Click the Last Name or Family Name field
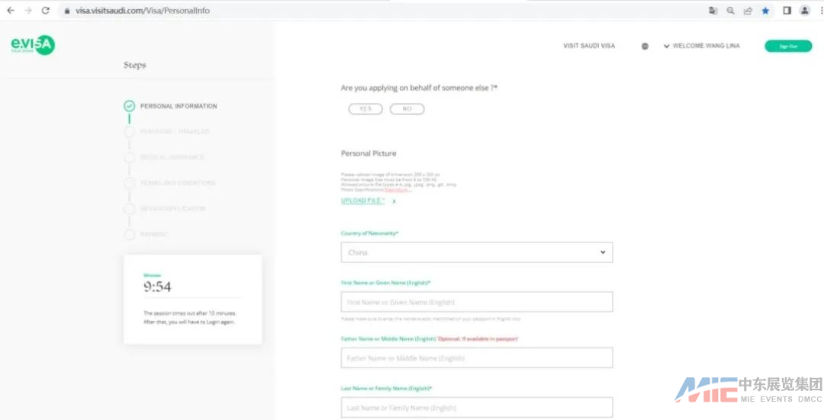Screen dimensions: 824x420 tap(476, 407)
